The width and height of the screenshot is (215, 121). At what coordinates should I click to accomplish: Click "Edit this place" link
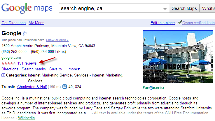click(x=162, y=23)
